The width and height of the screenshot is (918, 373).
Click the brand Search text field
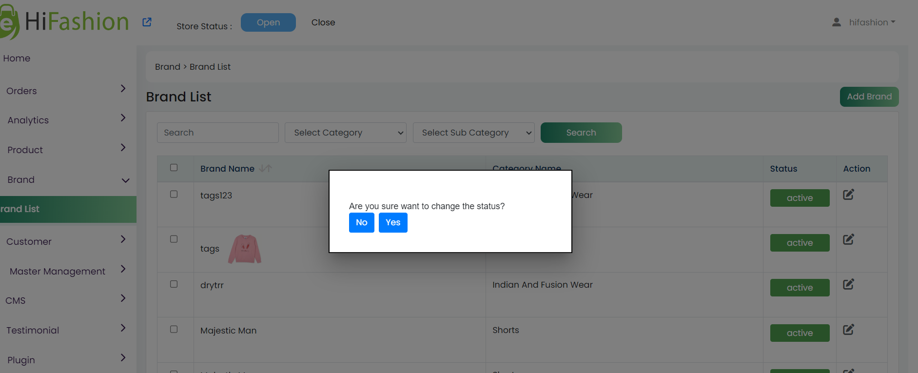(218, 133)
